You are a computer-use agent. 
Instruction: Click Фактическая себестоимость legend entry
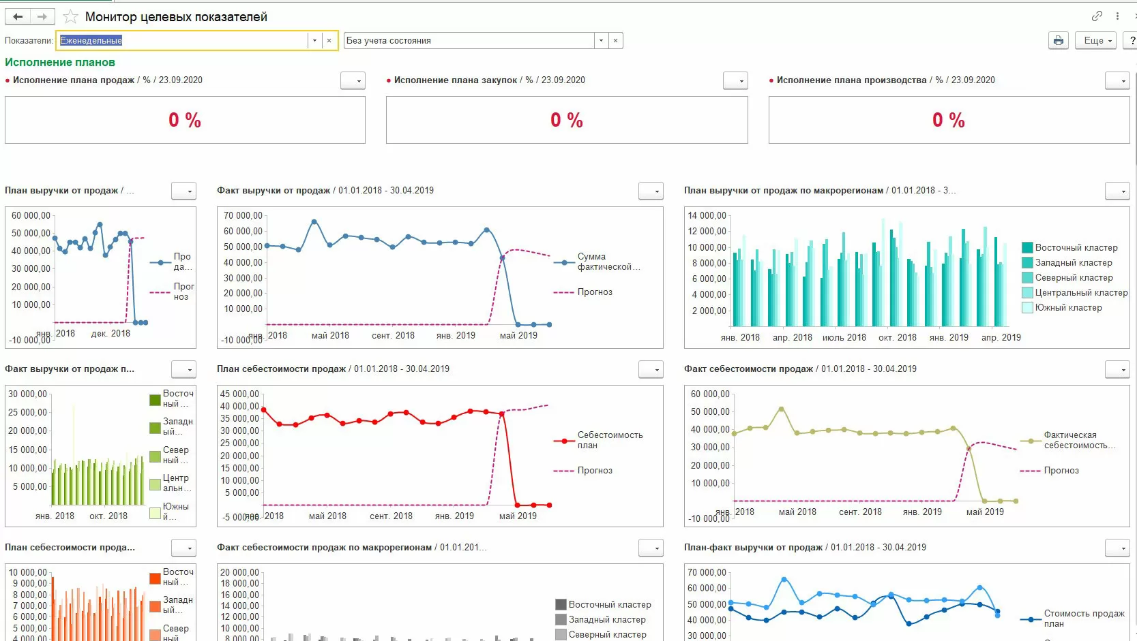pos(1068,440)
